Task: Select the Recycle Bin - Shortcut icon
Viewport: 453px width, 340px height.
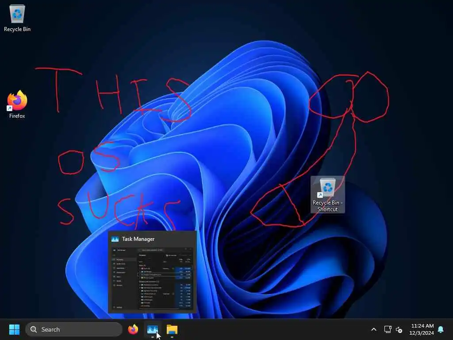Action: point(328,195)
